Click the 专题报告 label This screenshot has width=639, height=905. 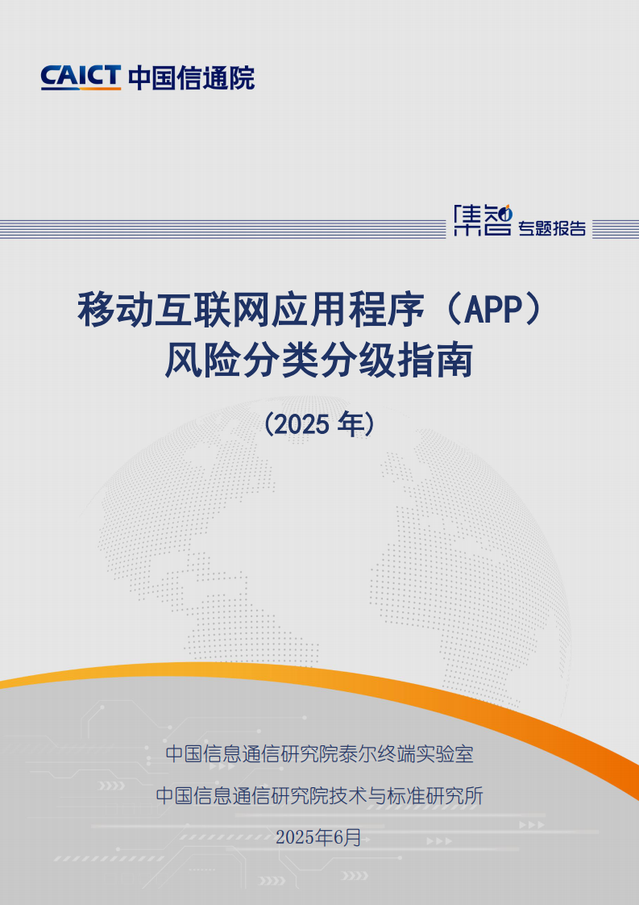[x=552, y=228]
